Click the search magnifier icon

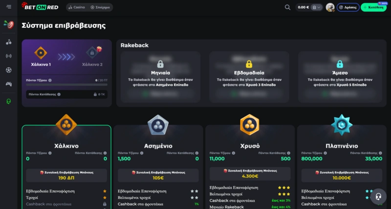pos(287,7)
